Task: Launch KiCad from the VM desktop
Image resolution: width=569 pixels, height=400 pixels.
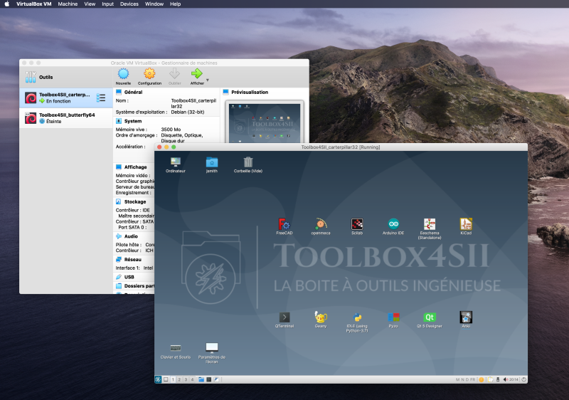Action: (466, 226)
